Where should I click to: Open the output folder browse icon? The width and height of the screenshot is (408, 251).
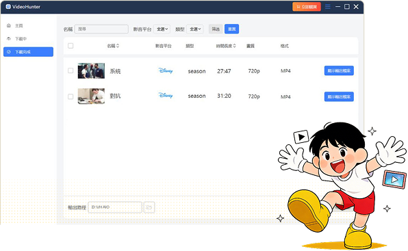pyautogui.click(x=149, y=207)
